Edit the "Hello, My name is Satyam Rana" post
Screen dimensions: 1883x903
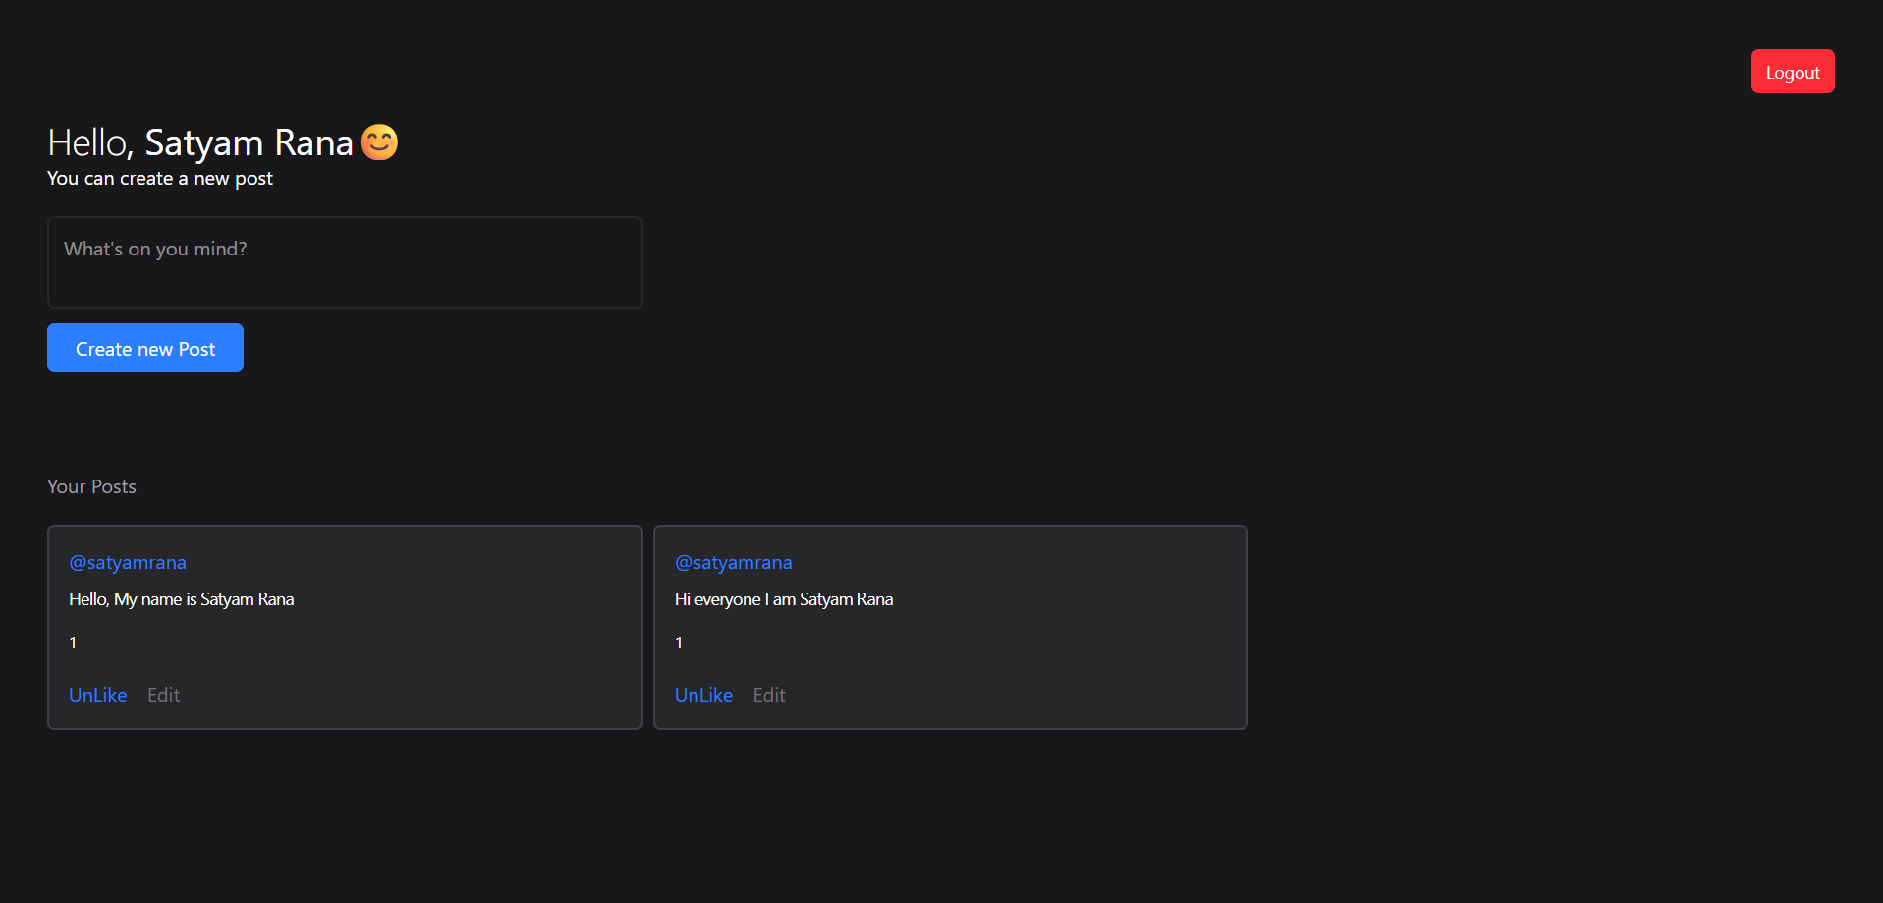click(x=163, y=696)
